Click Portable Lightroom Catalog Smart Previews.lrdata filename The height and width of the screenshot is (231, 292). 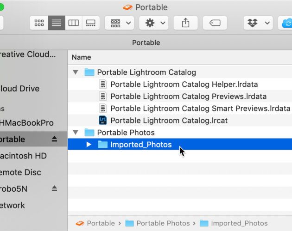(200, 109)
